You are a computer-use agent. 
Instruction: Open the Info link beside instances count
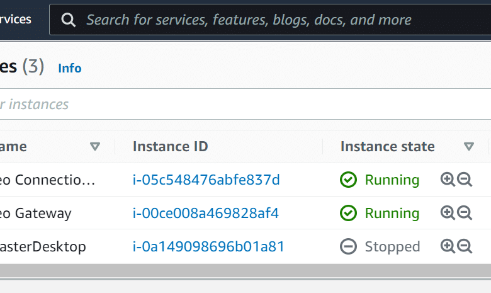70,68
